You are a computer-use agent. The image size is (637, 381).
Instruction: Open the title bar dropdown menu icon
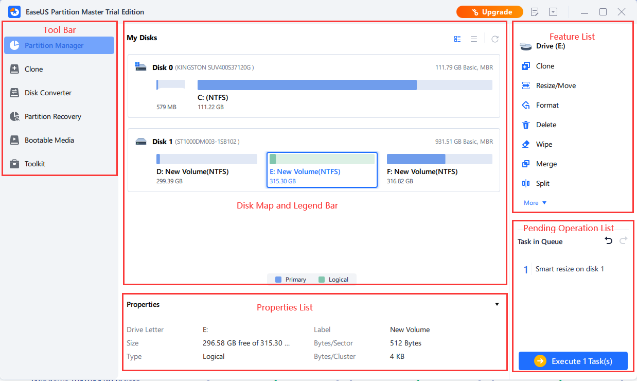[553, 12]
